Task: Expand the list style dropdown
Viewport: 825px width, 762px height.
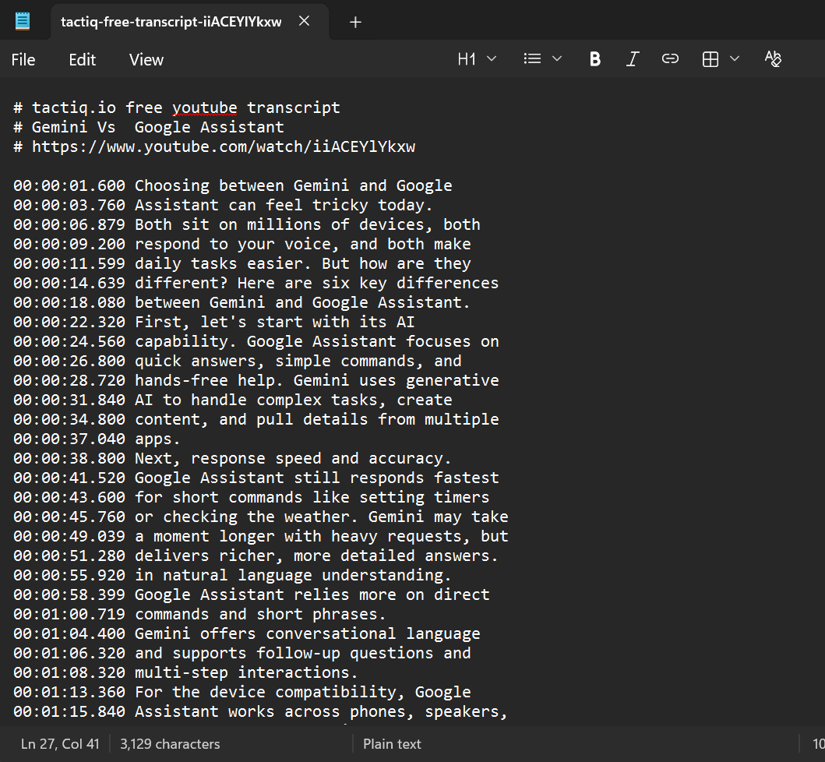Action: [x=556, y=58]
